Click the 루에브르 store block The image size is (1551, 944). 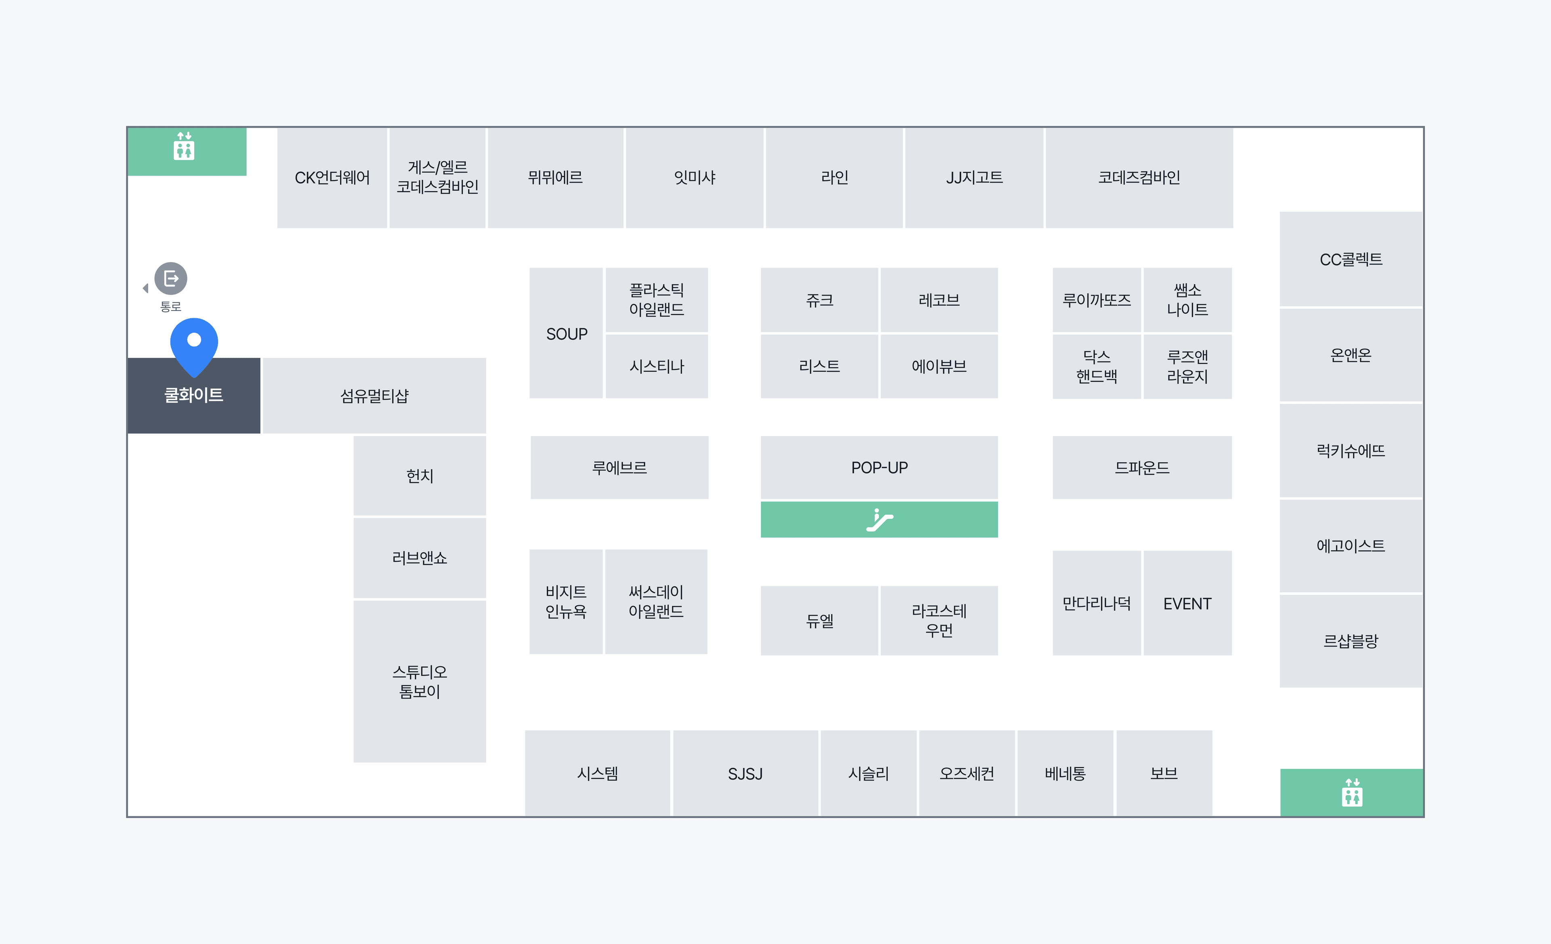[620, 468]
